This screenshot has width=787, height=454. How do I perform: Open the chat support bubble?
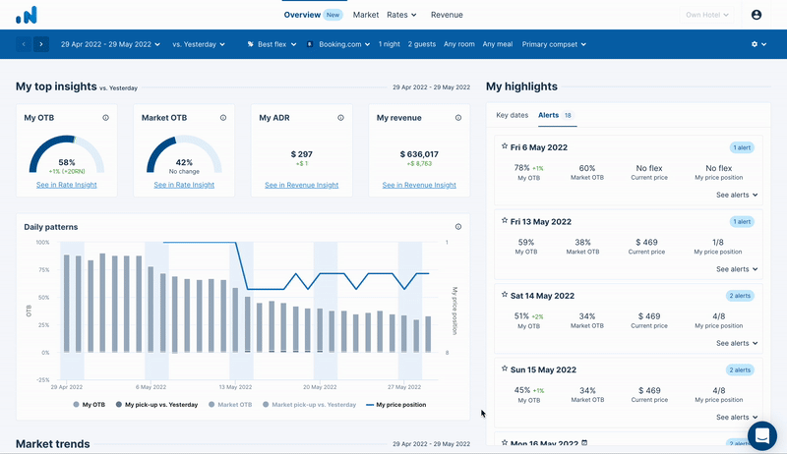coord(761,435)
